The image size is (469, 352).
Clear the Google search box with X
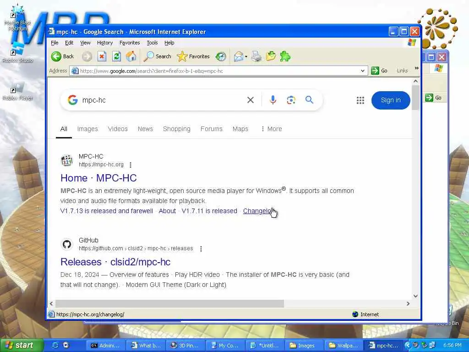(251, 100)
